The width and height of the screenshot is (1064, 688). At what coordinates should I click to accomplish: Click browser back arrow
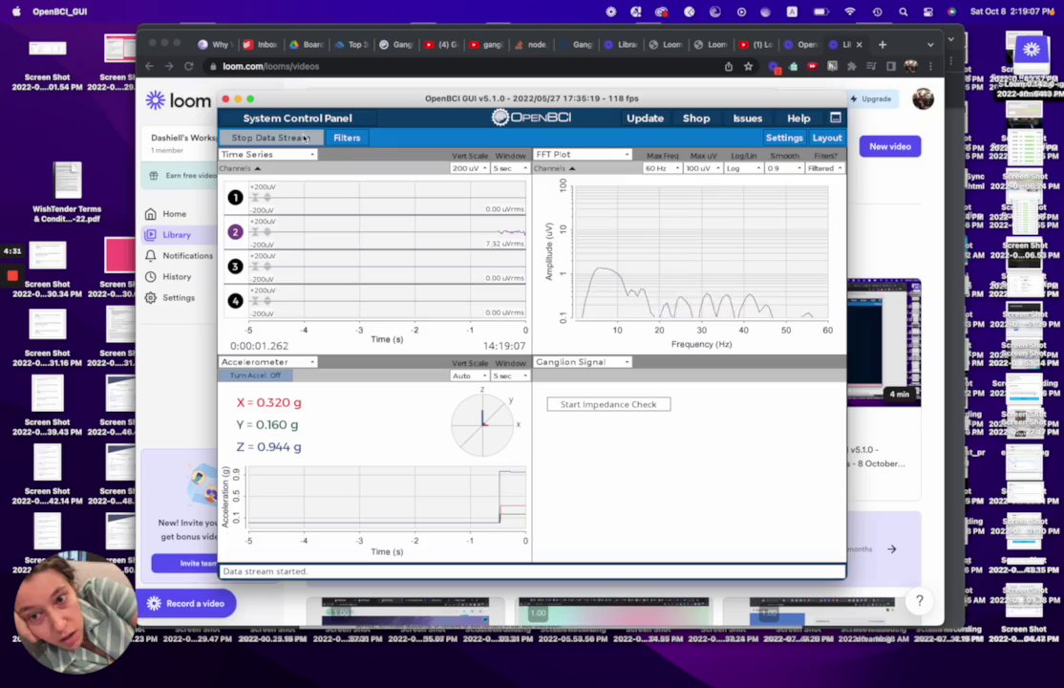[x=150, y=67]
